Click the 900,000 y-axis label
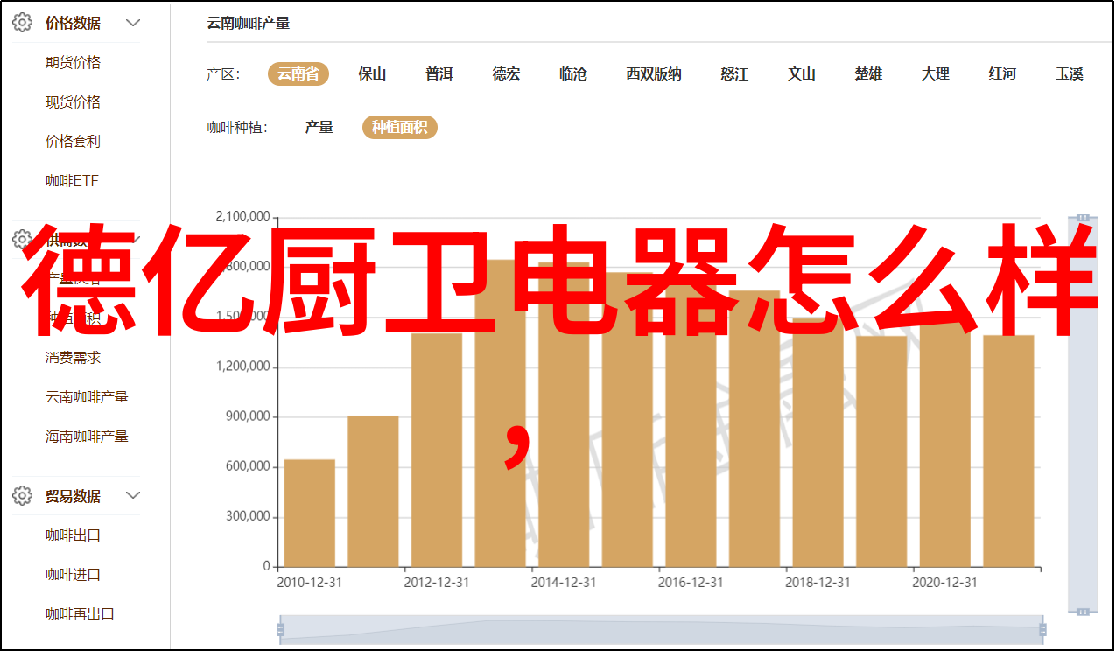The image size is (1116, 651). tap(248, 416)
